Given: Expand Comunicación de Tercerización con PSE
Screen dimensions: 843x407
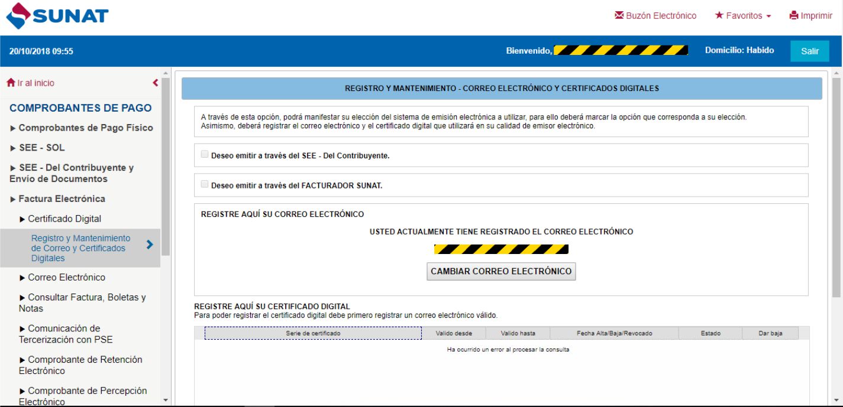Looking at the screenshot, I should pyautogui.click(x=66, y=334).
